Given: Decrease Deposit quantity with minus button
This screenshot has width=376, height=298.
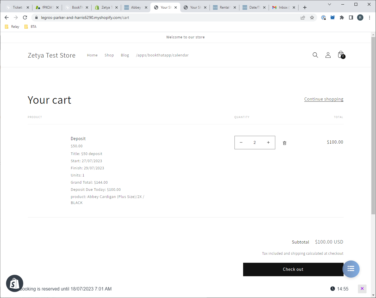Looking at the screenshot, I should click(x=241, y=142).
